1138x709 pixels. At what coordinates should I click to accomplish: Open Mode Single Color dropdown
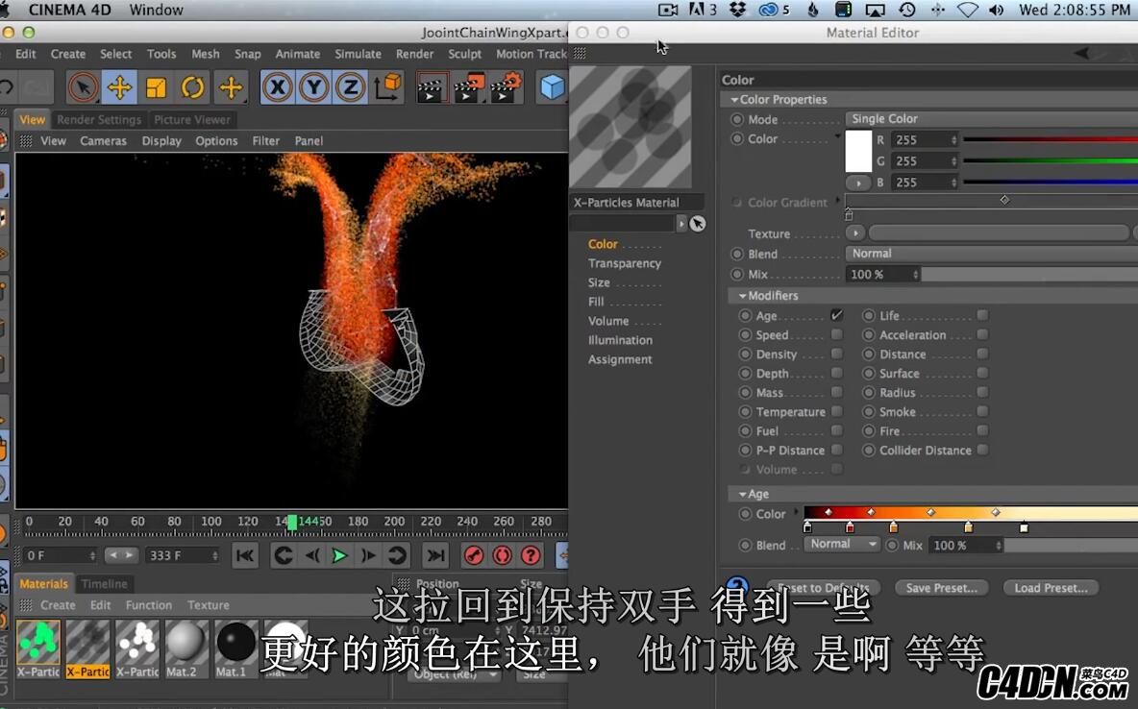pos(991,118)
